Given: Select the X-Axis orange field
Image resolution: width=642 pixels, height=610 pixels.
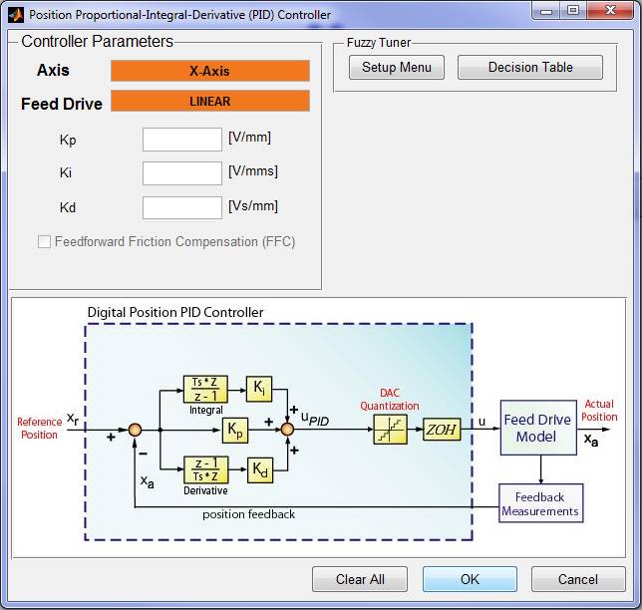Looking at the screenshot, I should pyautogui.click(x=210, y=71).
